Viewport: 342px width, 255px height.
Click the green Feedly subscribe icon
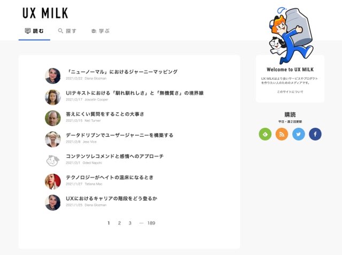[x=265, y=134]
